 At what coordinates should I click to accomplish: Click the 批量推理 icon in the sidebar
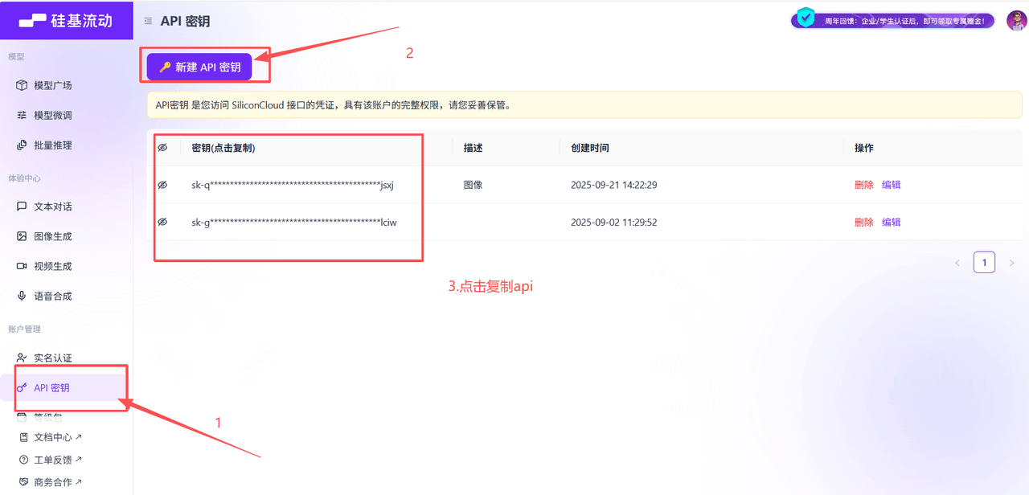click(22, 145)
